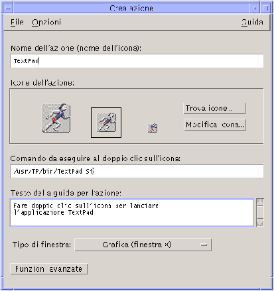Maximize the Crea azione window
This screenshot has height=291, width=274.
[265, 8]
